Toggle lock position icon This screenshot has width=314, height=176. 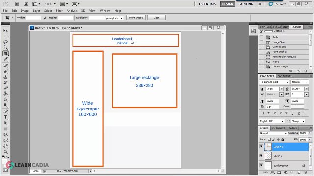point(278,139)
